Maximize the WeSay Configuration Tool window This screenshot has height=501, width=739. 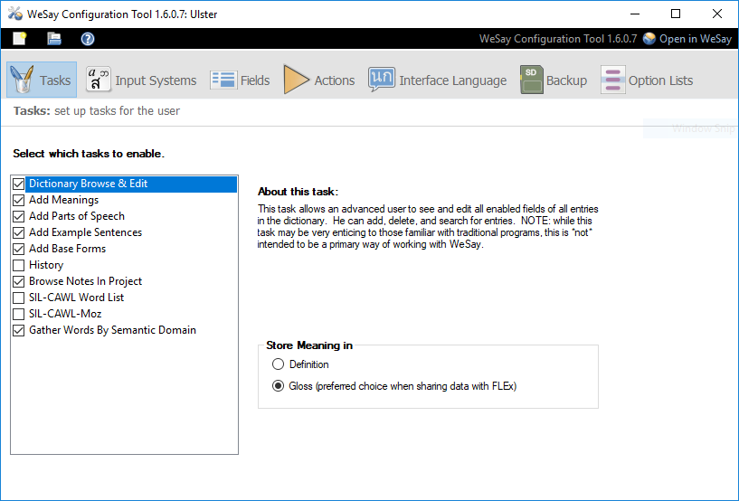[x=676, y=14]
